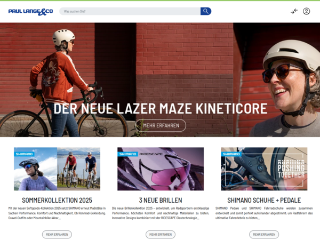Screen dimensions: 320x240
Task: Click the Paul Lange & Co logo
Action: coord(30,12)
